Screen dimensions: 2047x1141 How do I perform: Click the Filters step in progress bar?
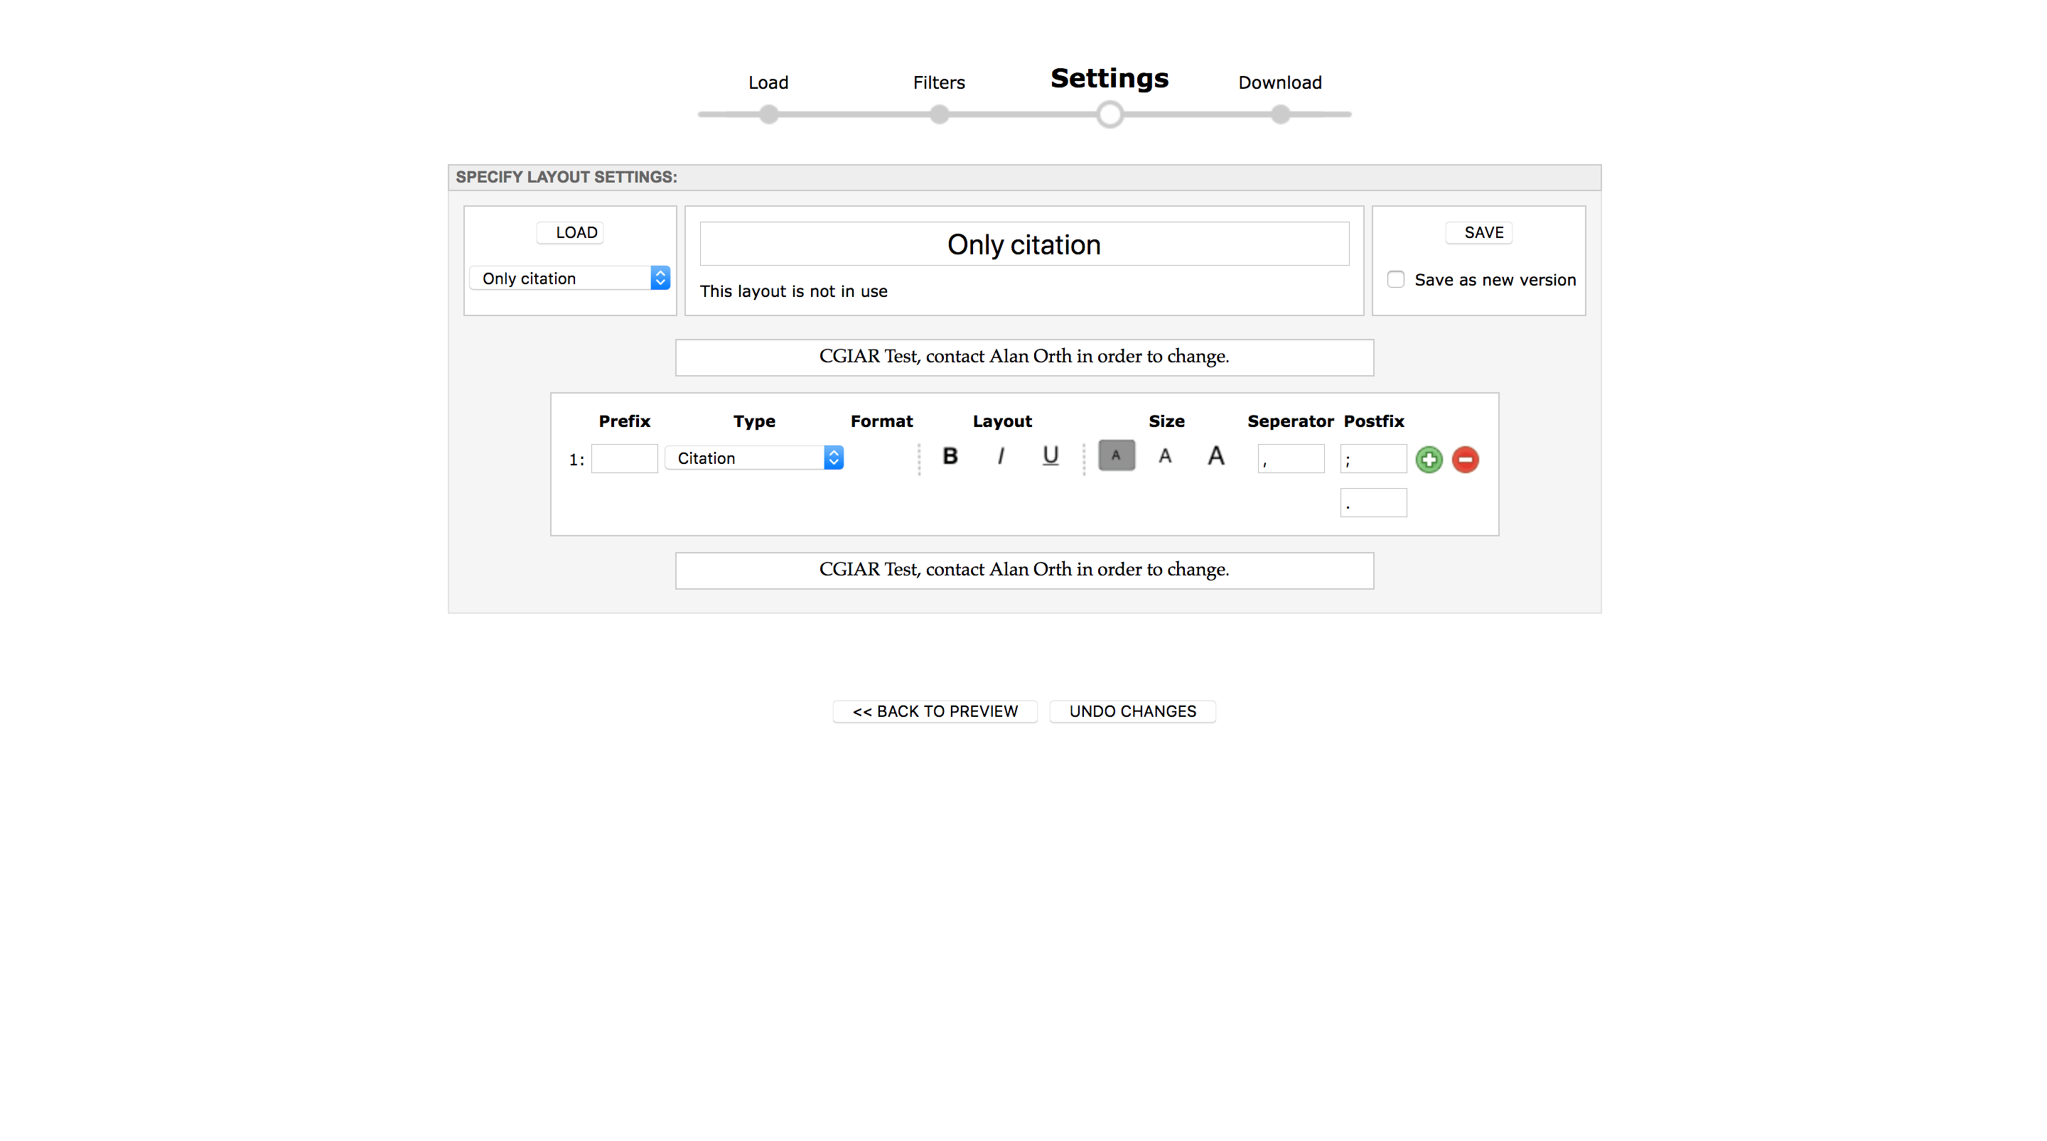click(938, 112)
